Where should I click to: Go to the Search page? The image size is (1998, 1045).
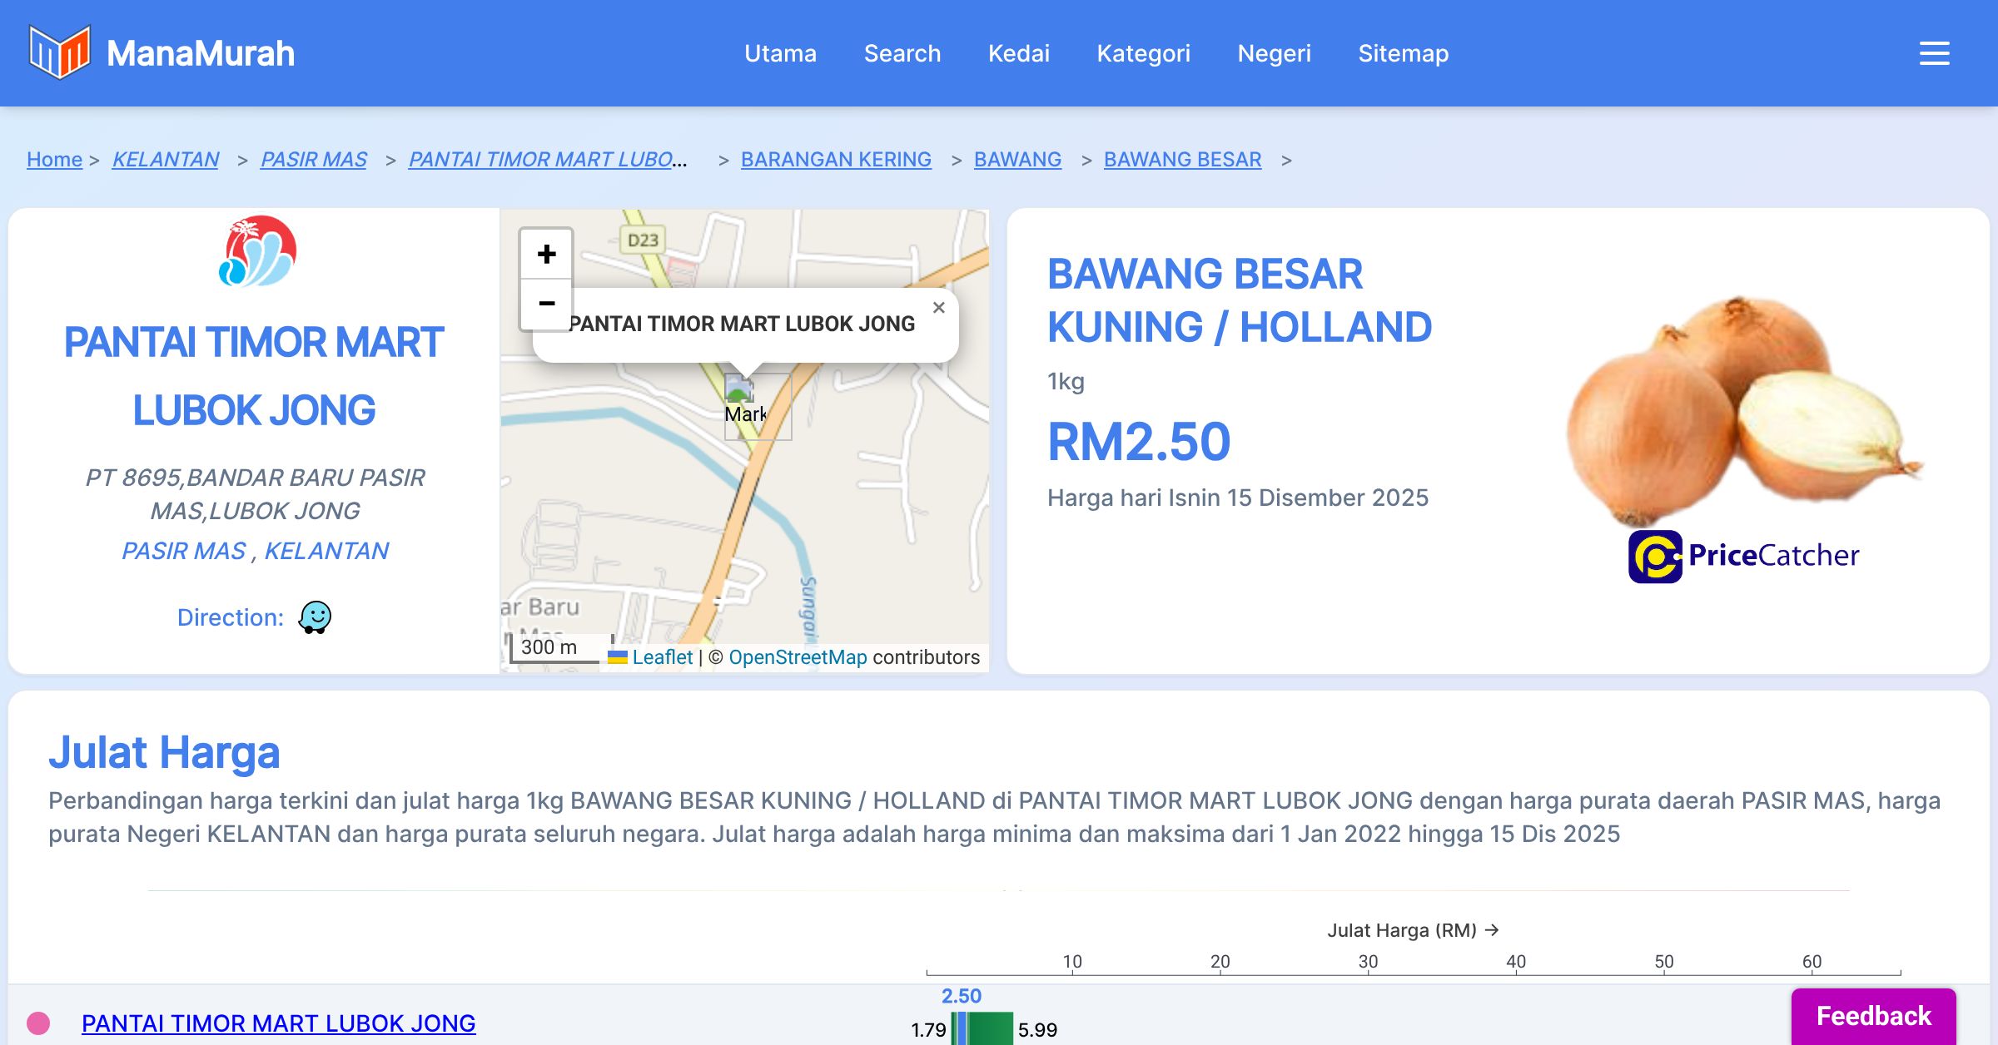pyautogui.click(x=902, y=53)
